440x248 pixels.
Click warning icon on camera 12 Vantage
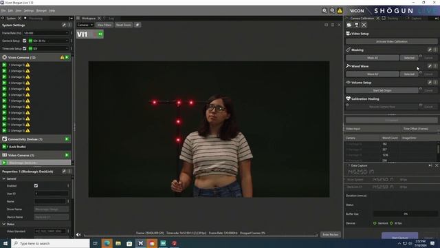click(27, 130)
